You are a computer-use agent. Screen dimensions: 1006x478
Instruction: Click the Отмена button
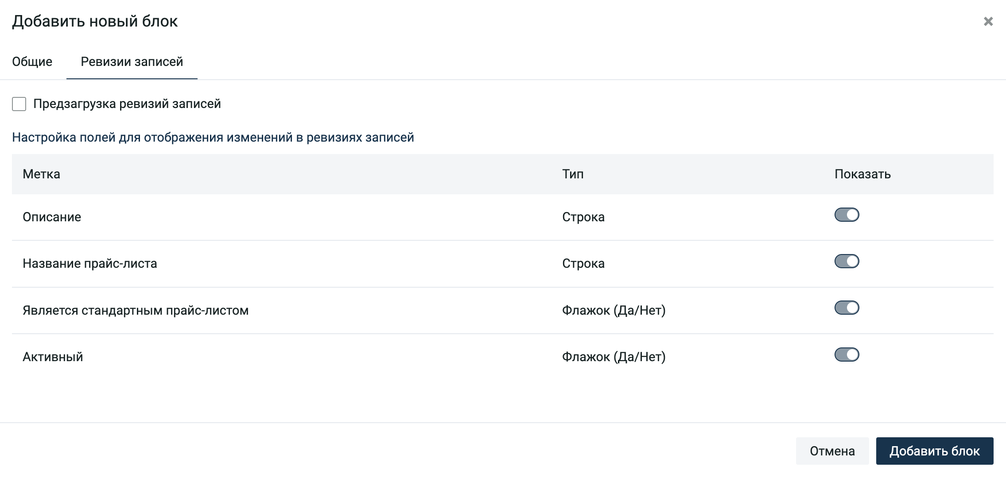click(x=832, y=451)
